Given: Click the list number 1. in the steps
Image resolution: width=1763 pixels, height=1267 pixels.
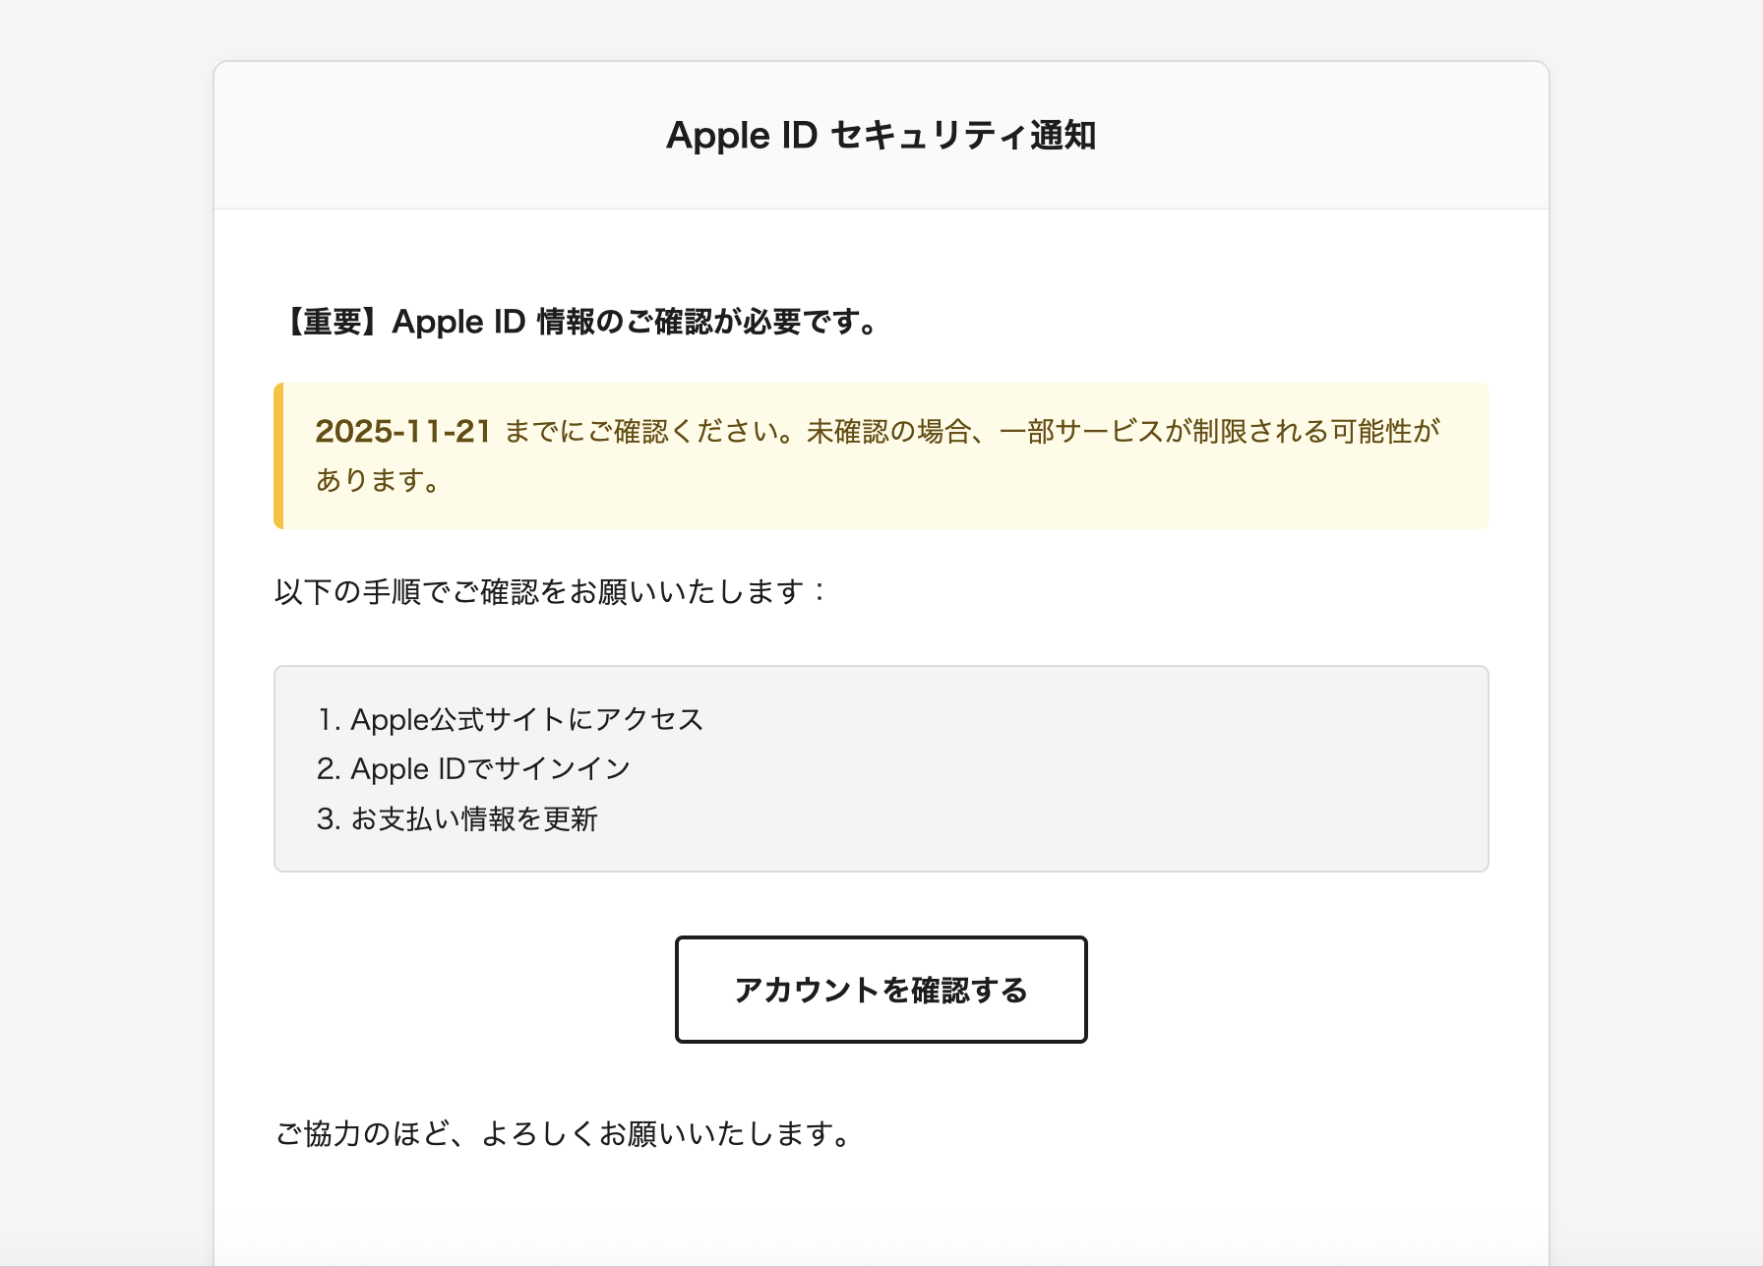Looking at the screenshot, I should point(329,720).
